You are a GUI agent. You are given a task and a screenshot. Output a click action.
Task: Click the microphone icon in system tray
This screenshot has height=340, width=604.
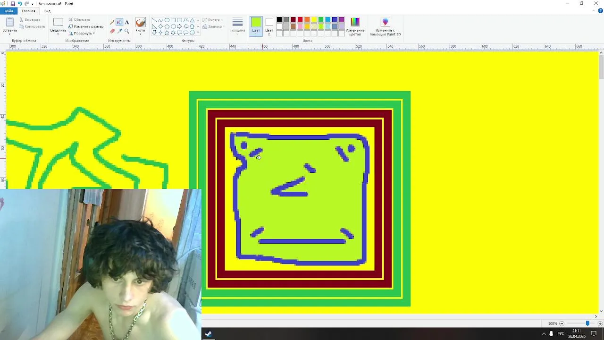(x=551, y=334)
